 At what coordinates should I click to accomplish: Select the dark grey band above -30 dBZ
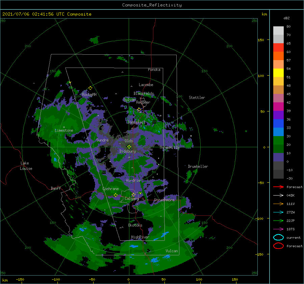click(x=278, y=174)
